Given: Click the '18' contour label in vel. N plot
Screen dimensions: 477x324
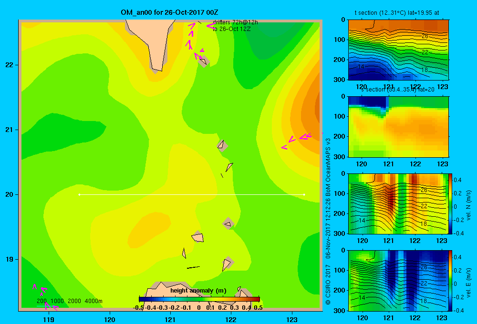Looking at the screenshot, I should pos(424,224).
